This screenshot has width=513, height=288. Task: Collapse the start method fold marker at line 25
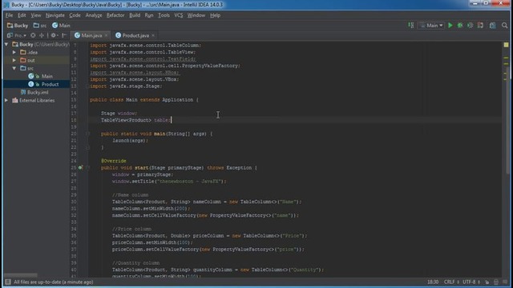click(x=87, y=167)
